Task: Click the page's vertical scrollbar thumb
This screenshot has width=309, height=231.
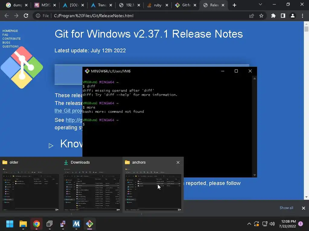Action: pos(306,29)
